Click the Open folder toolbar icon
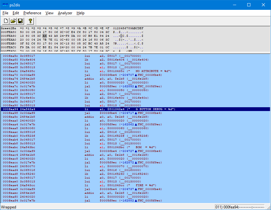The height and width of the screenshot is (210, 271). [13, 21]
